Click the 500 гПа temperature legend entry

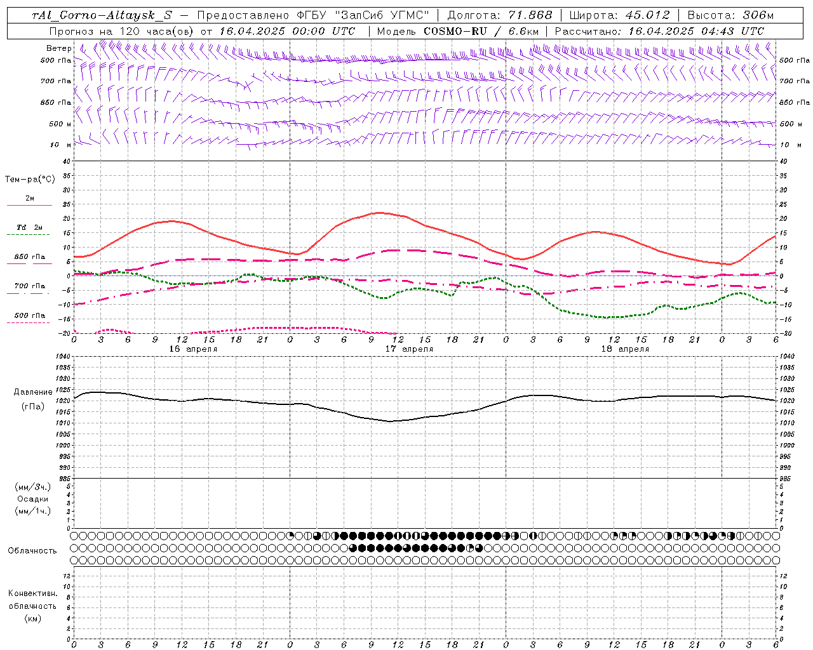[x=29, y=315]
